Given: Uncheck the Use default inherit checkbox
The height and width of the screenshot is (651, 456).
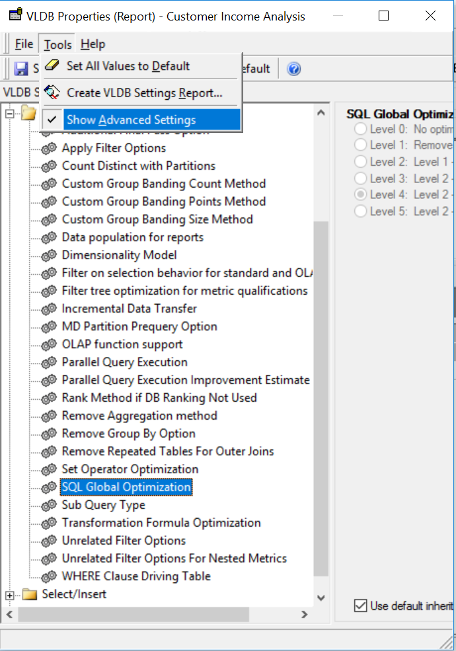Looking at the screenshot, I should tap(360, 606).
